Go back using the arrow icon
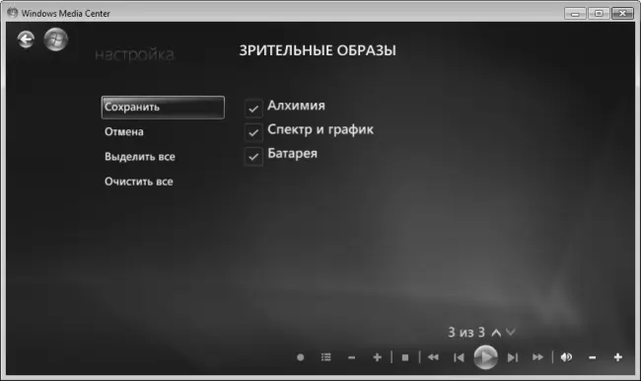 tap(26, 39)
